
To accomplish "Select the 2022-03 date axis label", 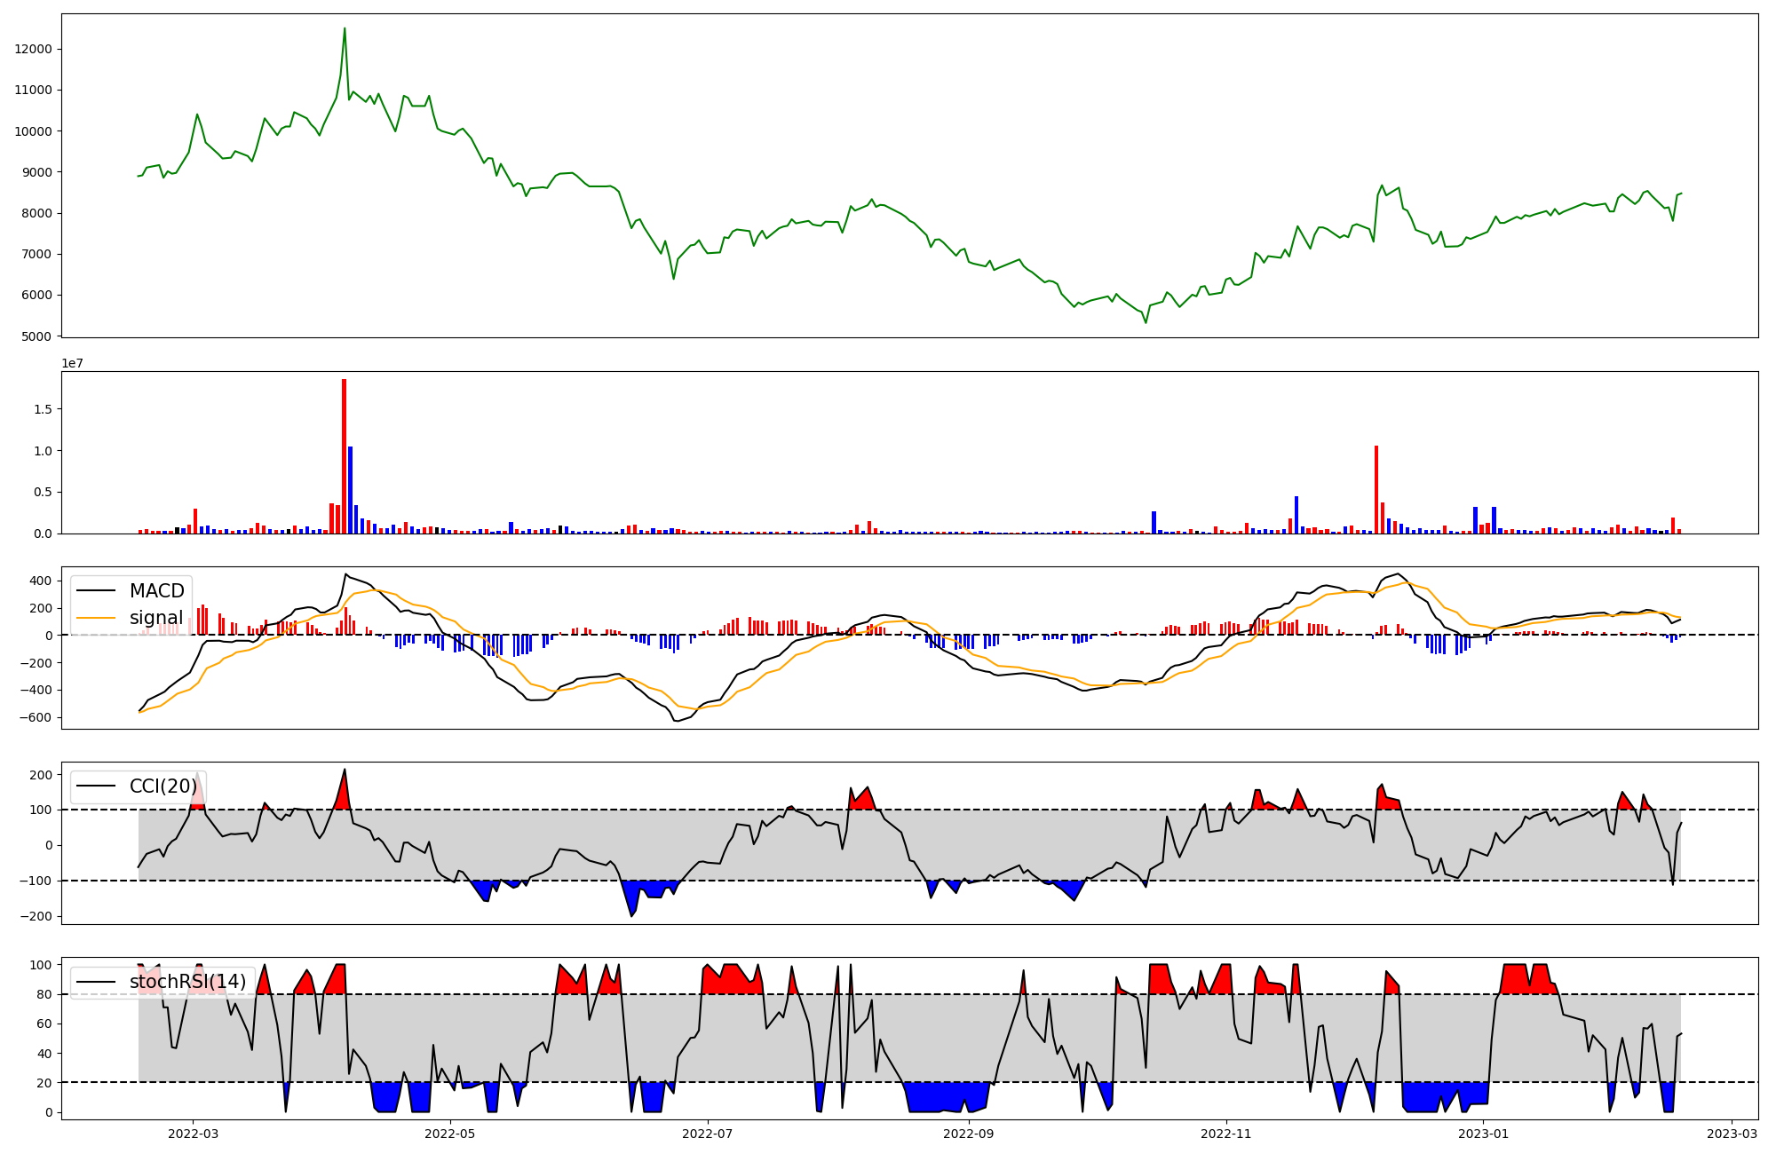I will tap(193, 1134).
